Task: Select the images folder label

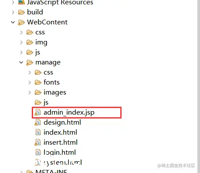Action: [x=55, y=92]
